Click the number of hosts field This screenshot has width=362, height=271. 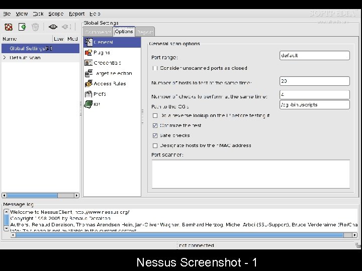[x=314, y=81]
